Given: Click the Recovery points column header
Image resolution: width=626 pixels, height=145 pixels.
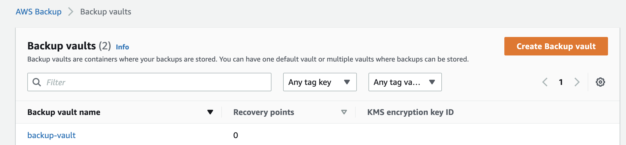Looking at the screenshot, I should pyautogui.click(x=264, y=112).
